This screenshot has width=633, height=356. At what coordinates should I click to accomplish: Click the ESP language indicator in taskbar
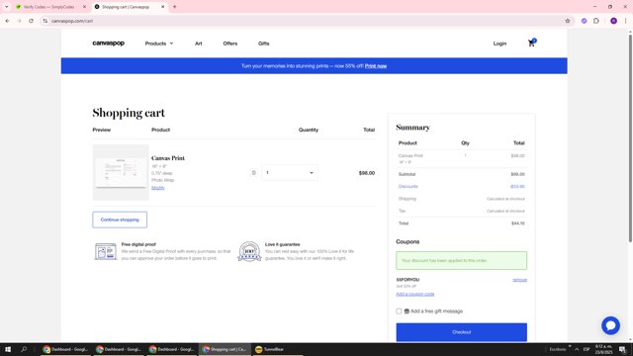pos(587,349)
